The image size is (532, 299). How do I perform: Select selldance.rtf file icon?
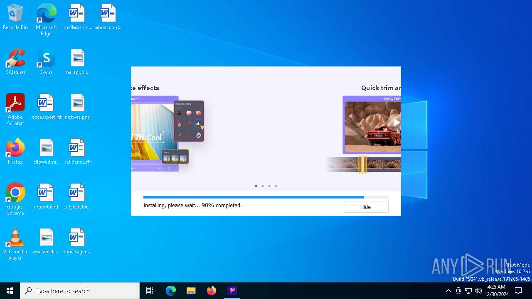point(77,152)
